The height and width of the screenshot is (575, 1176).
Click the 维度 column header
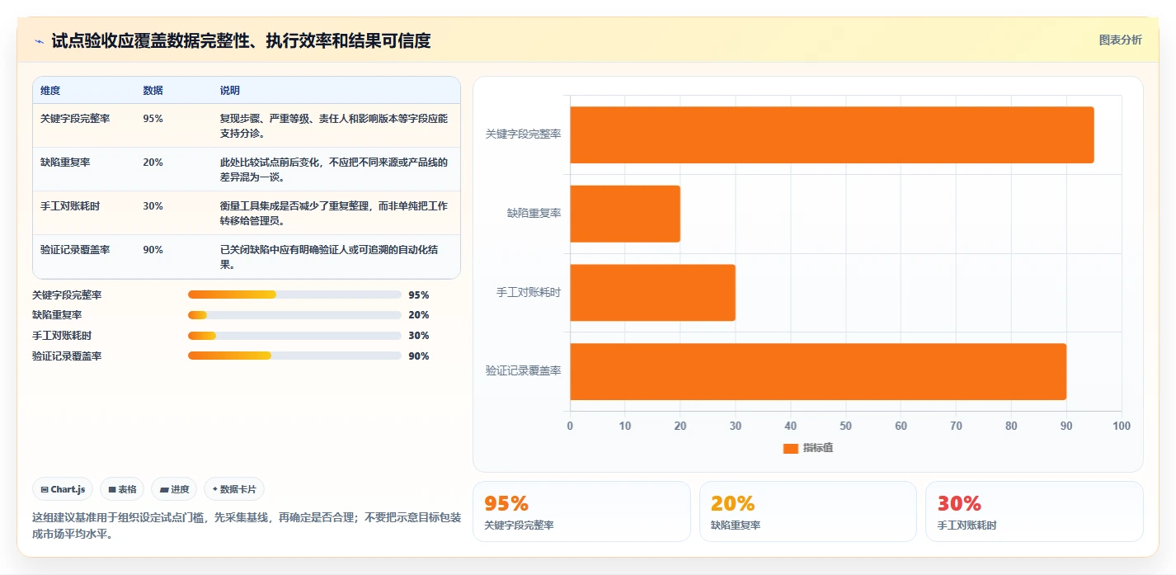coord(50,90)
